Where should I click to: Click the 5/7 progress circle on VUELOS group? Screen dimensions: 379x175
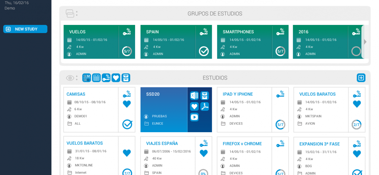point(127,51)
